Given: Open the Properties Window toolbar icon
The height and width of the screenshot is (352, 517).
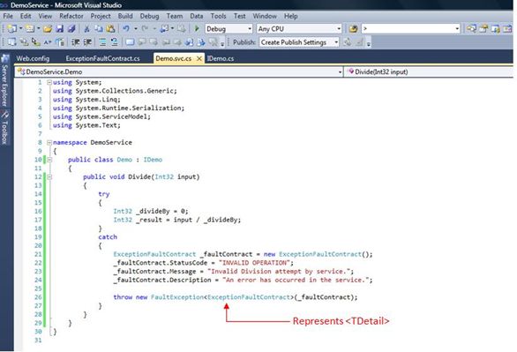Looking at the screenshot, I should (483, 29).
